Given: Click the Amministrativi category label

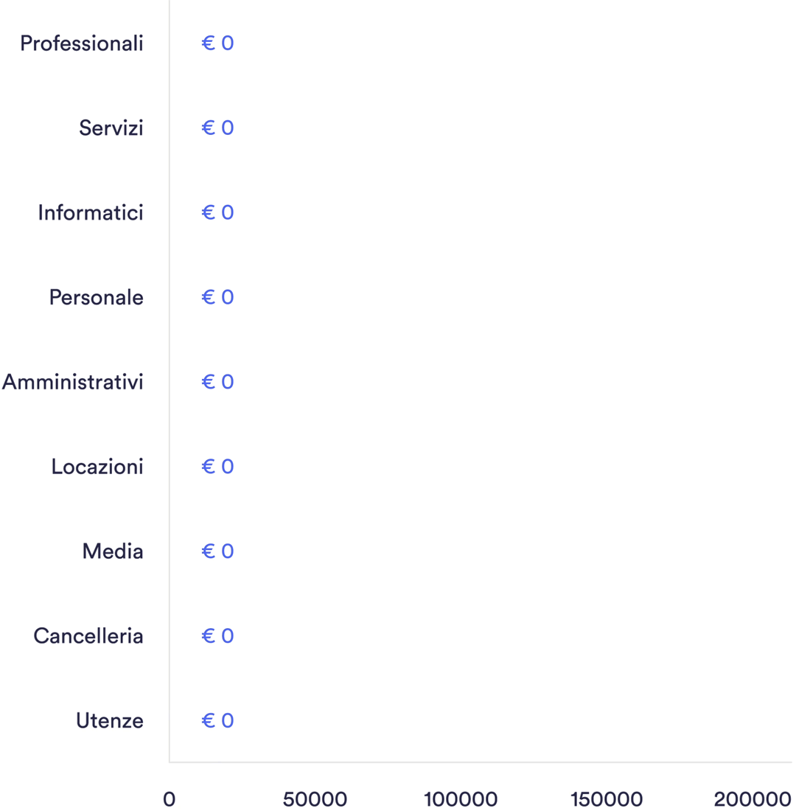Looking at the screenshot, I should [72, 382].
